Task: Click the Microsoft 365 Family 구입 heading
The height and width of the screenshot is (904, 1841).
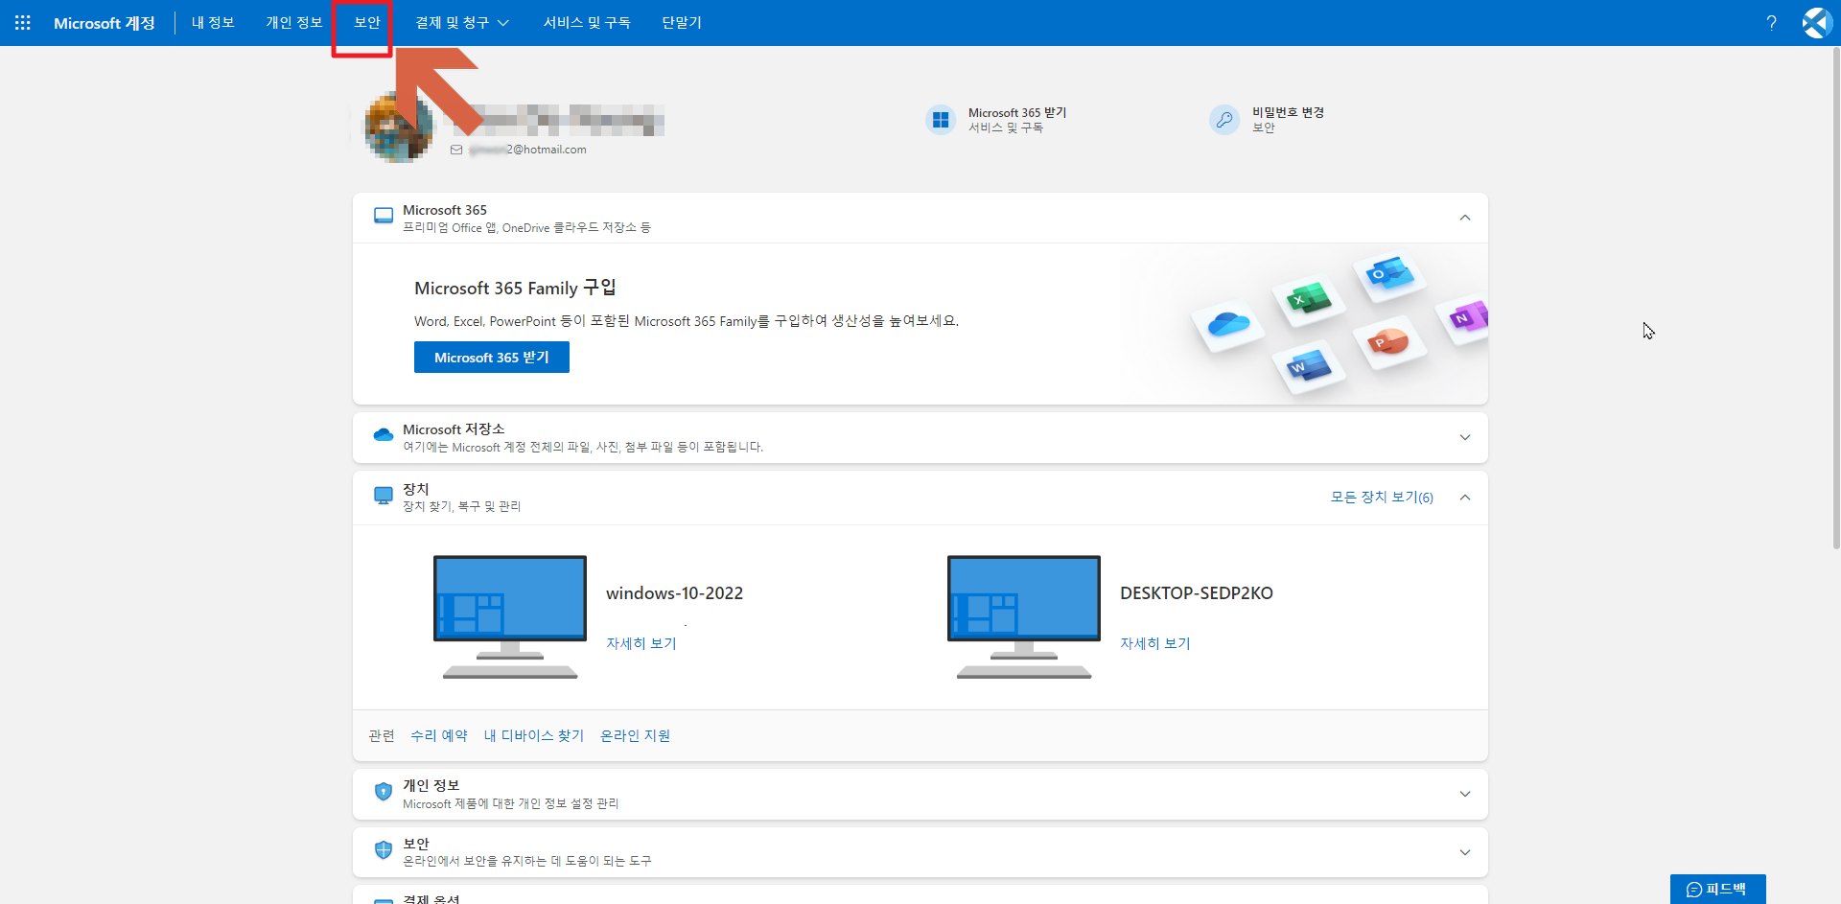Action: point(515,288)
